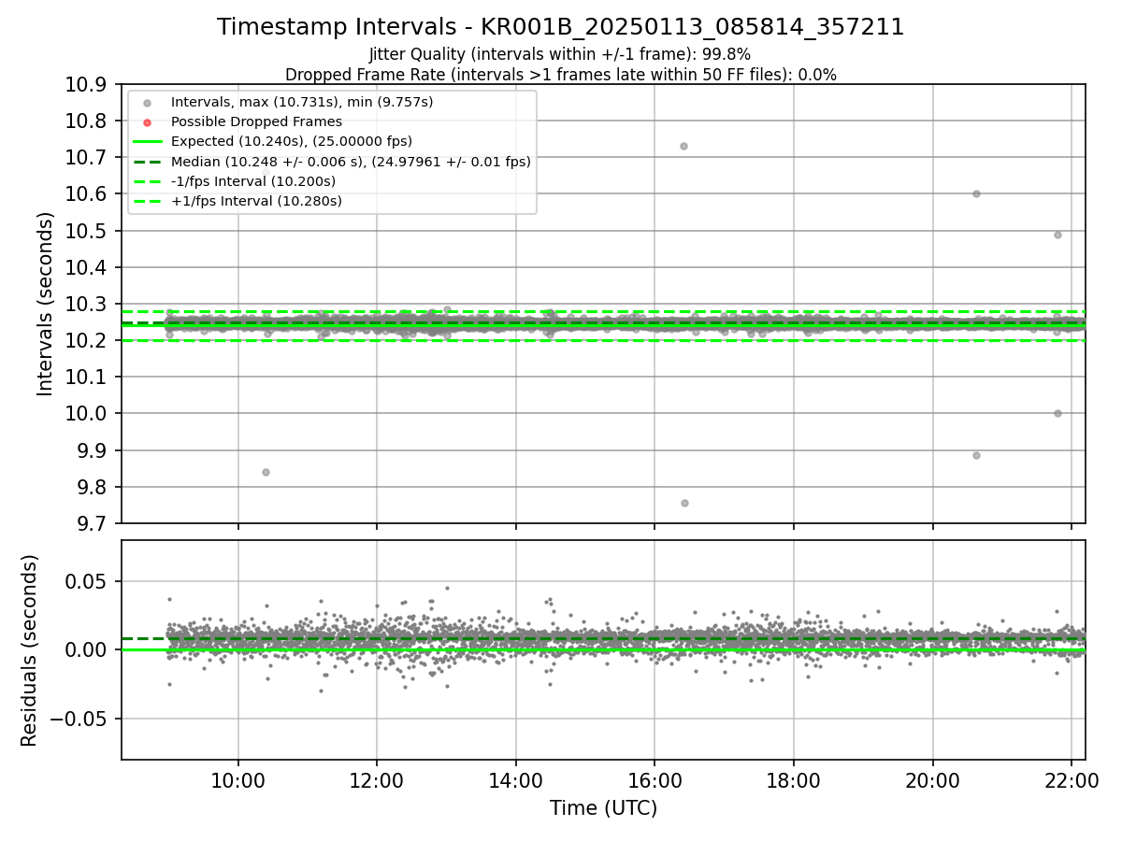This screenshot has width=1122, height=841.
Task: Click the '10:00' x-axis tick label
Action: tap(237, 780)
